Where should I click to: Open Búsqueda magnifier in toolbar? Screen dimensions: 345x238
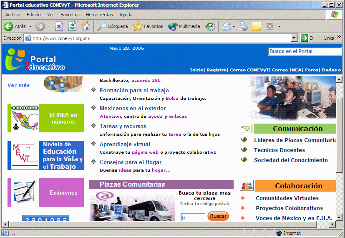pyautogui.click(x=101, y=26)
